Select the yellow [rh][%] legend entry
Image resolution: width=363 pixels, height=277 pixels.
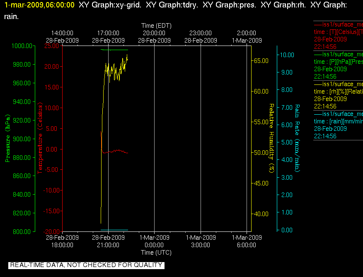coord(338,95)
